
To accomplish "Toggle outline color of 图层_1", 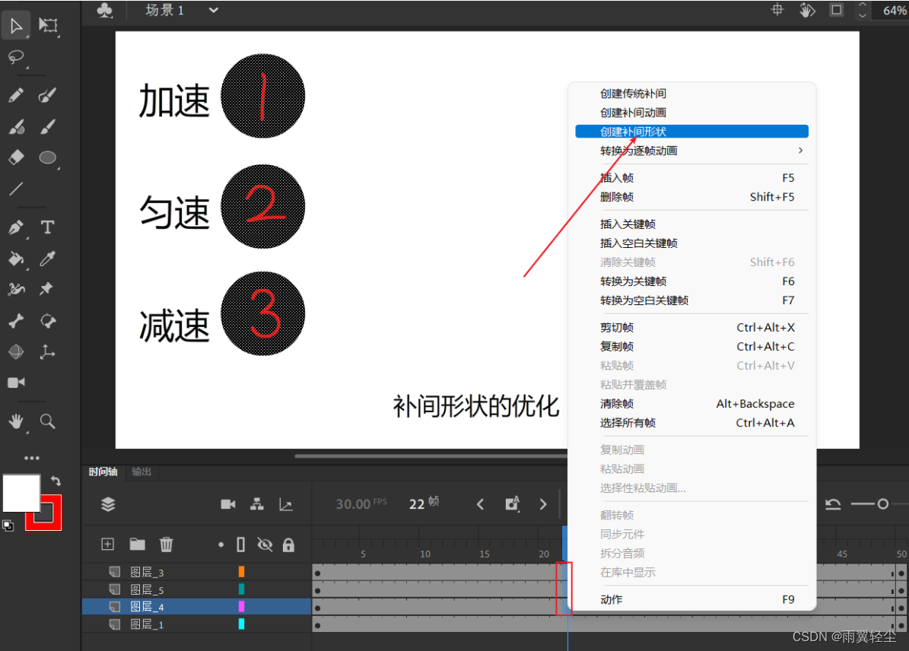I will pos(242,624).
